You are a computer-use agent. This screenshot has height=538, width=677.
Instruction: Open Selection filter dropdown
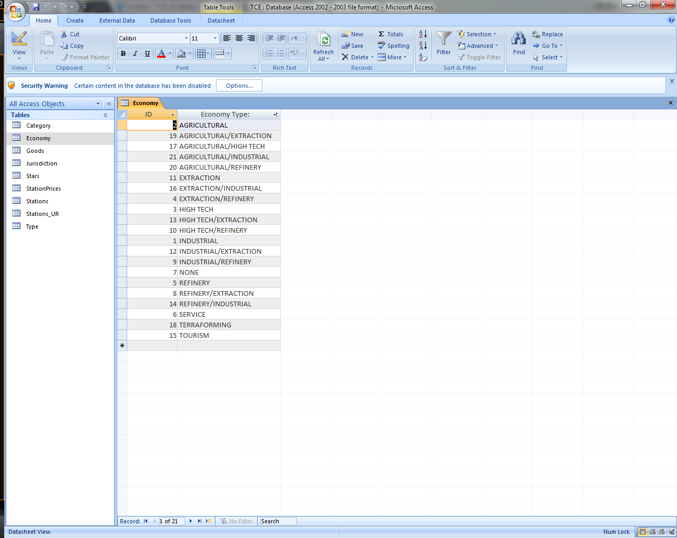(476, 34)
